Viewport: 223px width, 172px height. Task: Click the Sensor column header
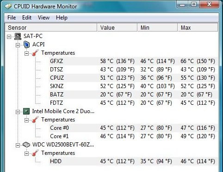pos(51,27)
